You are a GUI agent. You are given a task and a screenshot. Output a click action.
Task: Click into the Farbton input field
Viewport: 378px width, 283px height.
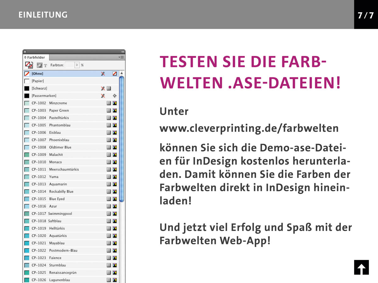pyautogui.click(x=70, y=65)
